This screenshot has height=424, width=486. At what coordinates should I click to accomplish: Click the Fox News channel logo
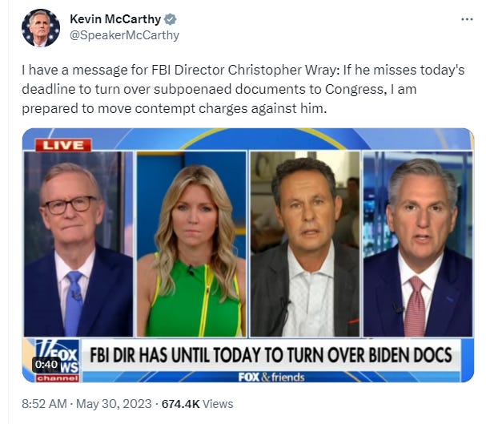pos(58,361)
